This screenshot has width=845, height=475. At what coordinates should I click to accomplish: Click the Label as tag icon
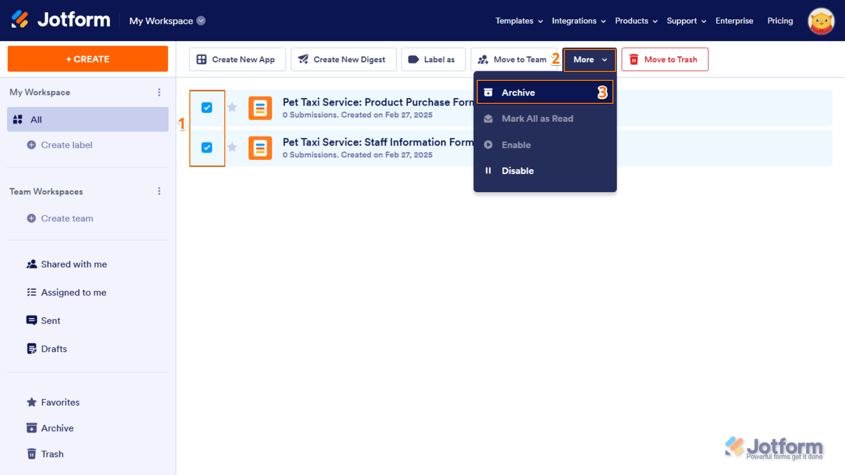tap(414, 60)
